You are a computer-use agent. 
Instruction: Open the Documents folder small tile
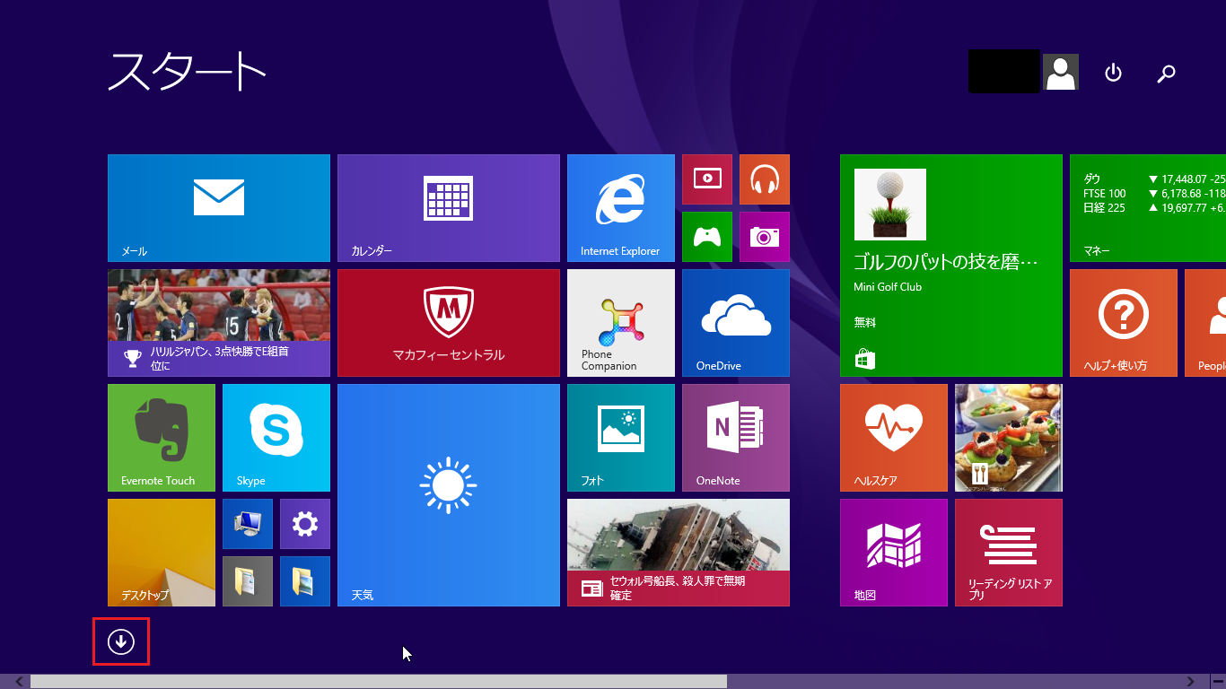[248, 581]
